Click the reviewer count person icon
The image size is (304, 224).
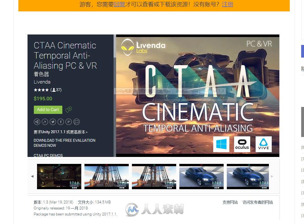pyautogui.click(x=54, y=90)
